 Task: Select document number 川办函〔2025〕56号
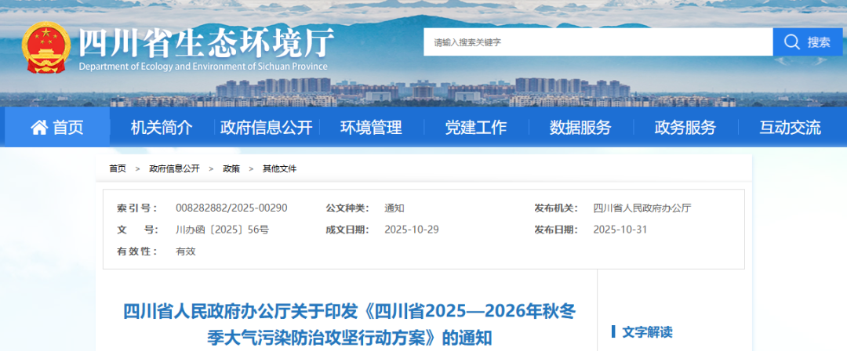(x=222, y=230)
